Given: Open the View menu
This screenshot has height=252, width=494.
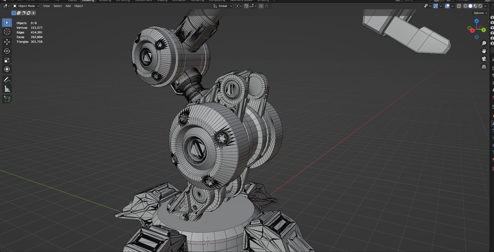Looking at the screenshot, I should (46, 6).
